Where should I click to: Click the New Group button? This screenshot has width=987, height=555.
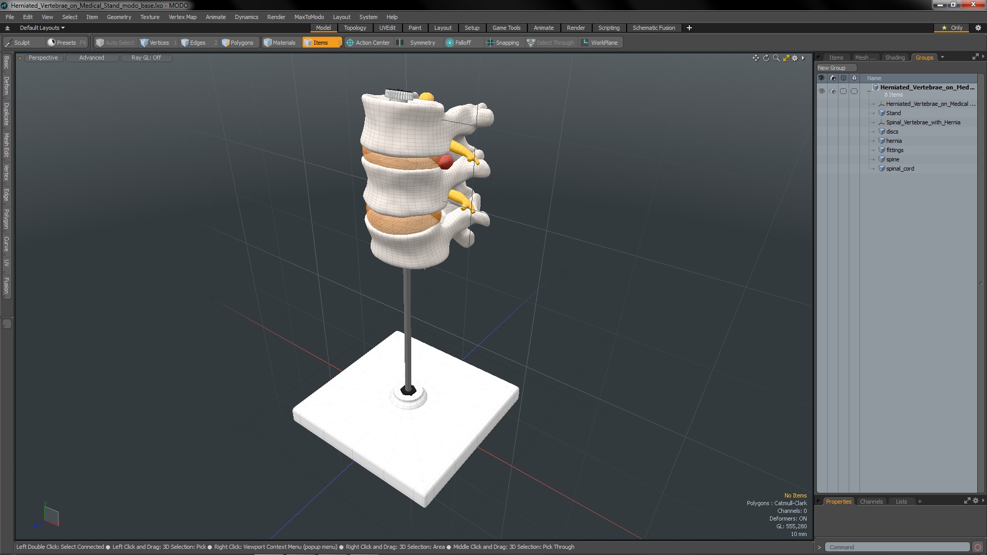[835, 68]
